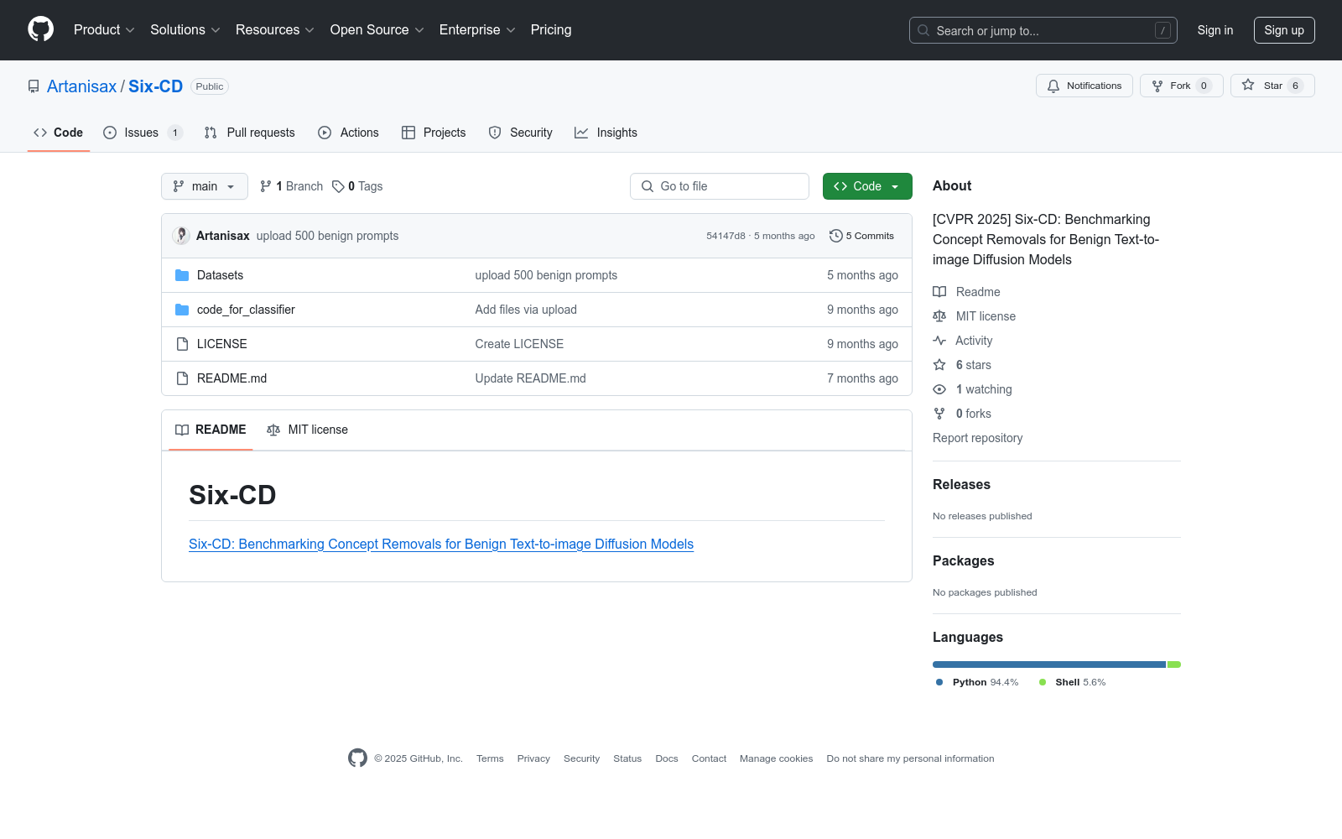Click the fork icon beside 0 forks

coord(939,414)
